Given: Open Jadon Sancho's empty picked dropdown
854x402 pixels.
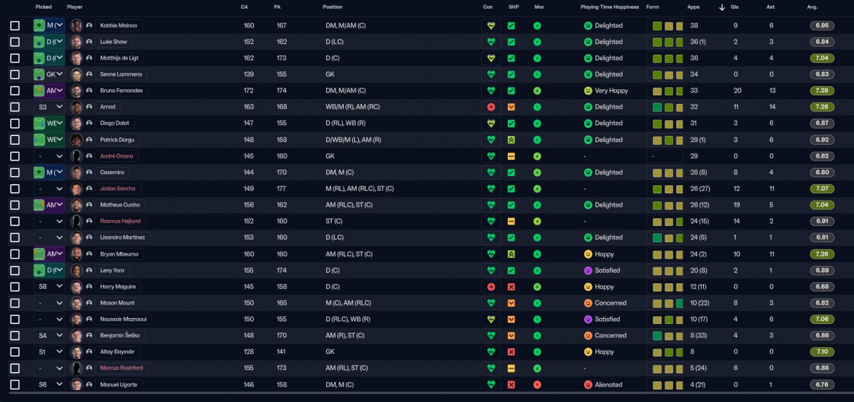Looking at the screenshot, I should point(49,189).
